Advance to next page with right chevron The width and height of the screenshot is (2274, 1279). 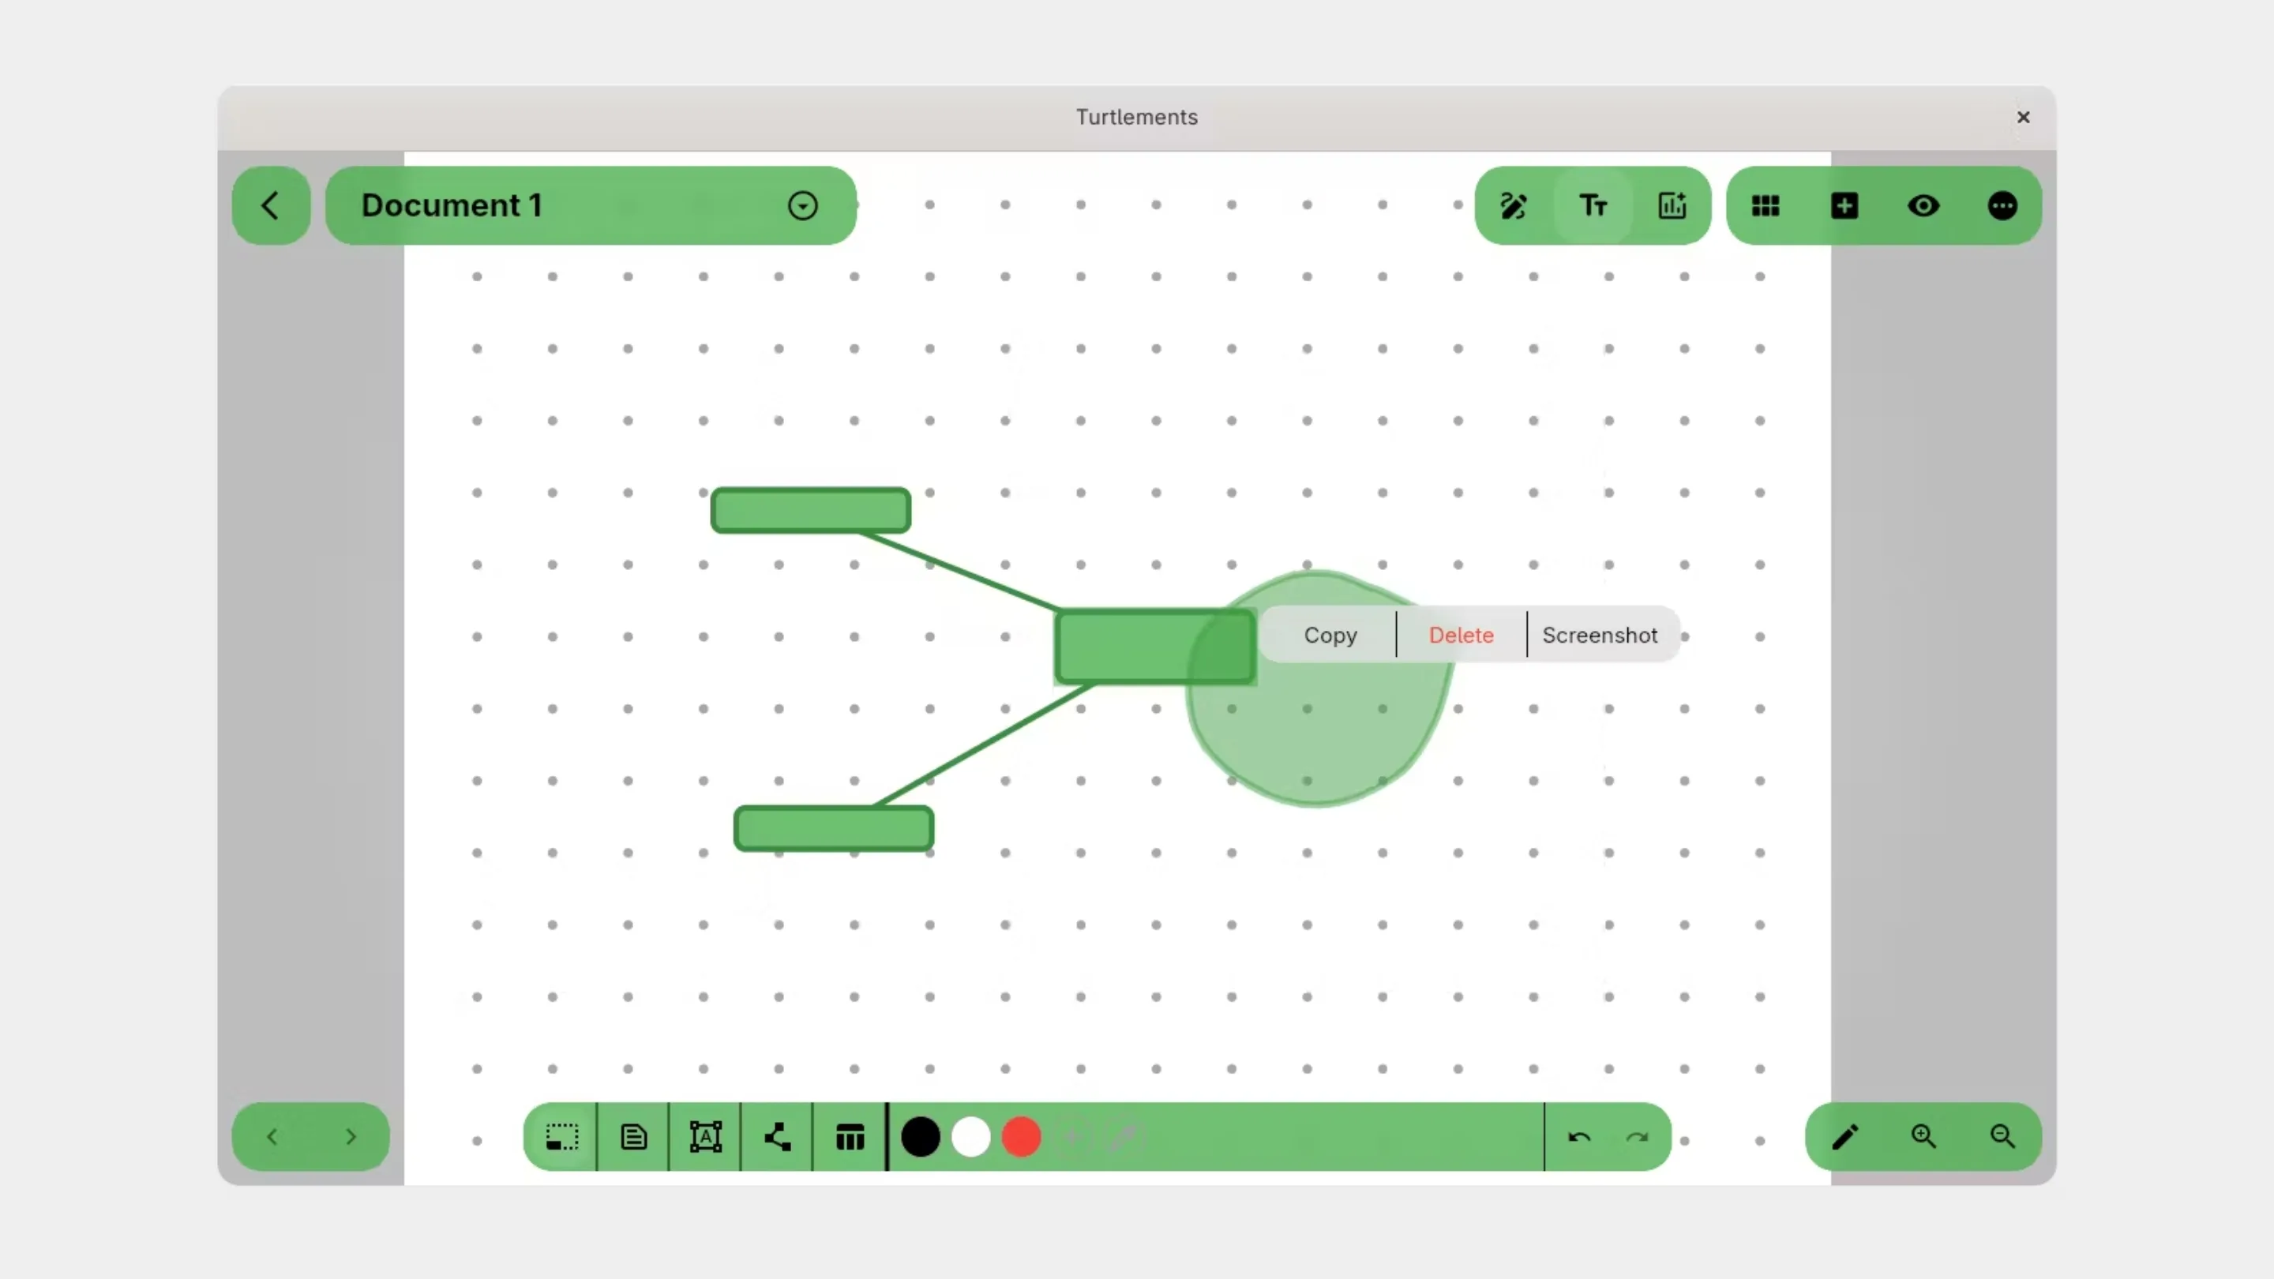pos(351,1137)
